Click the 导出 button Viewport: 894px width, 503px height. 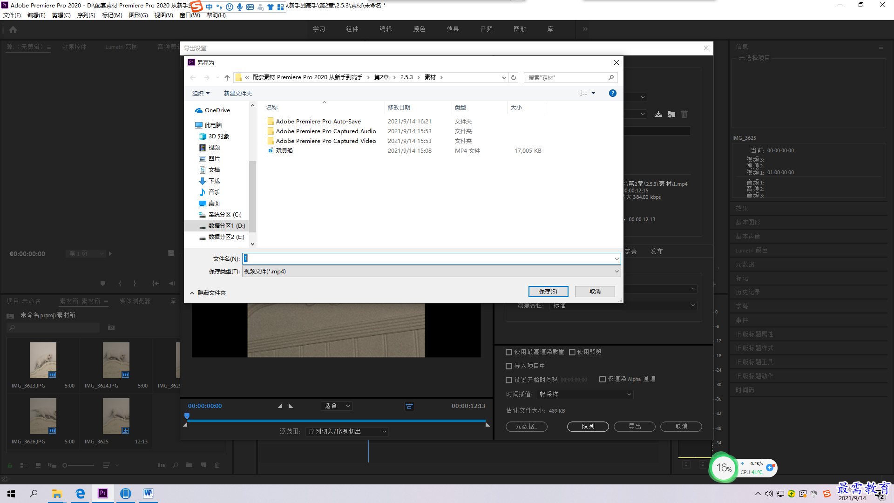tap(635, 427)
